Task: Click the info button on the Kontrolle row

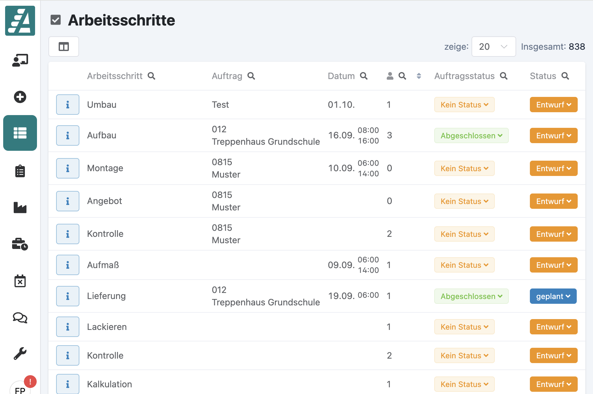Action: point(67,234)
